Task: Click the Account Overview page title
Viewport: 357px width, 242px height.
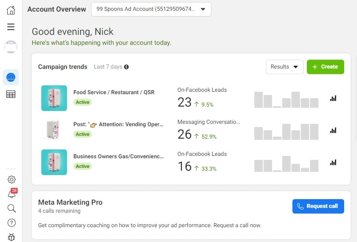Action: coord(57,9)
